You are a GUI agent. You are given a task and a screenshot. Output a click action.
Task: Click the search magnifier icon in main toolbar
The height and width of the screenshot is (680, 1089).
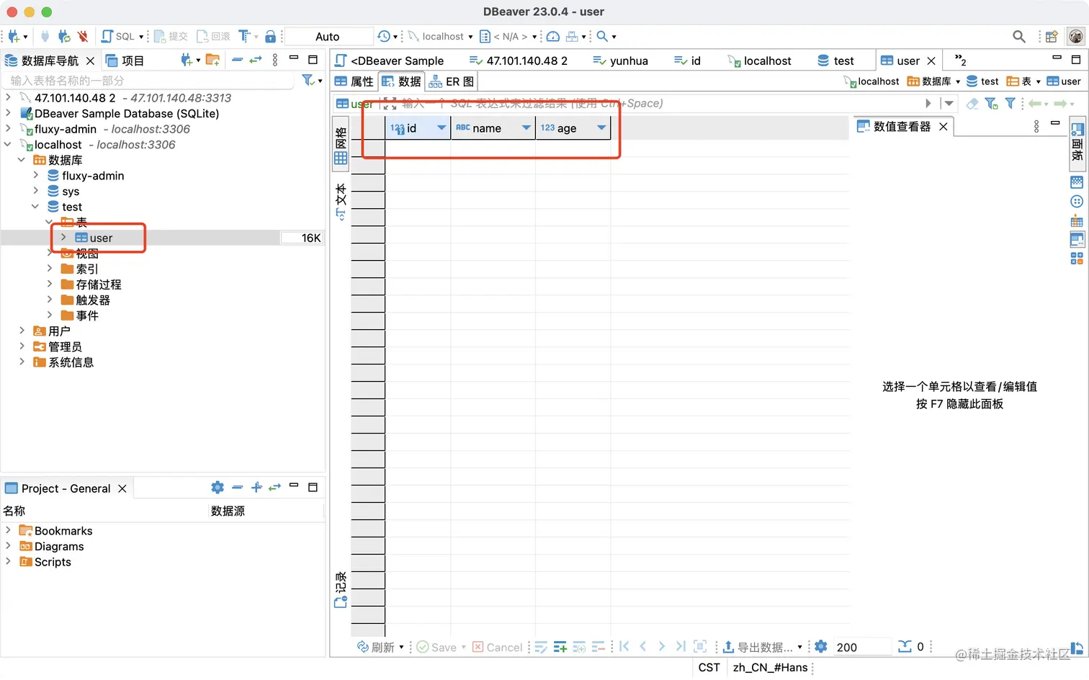pos(602,36)
